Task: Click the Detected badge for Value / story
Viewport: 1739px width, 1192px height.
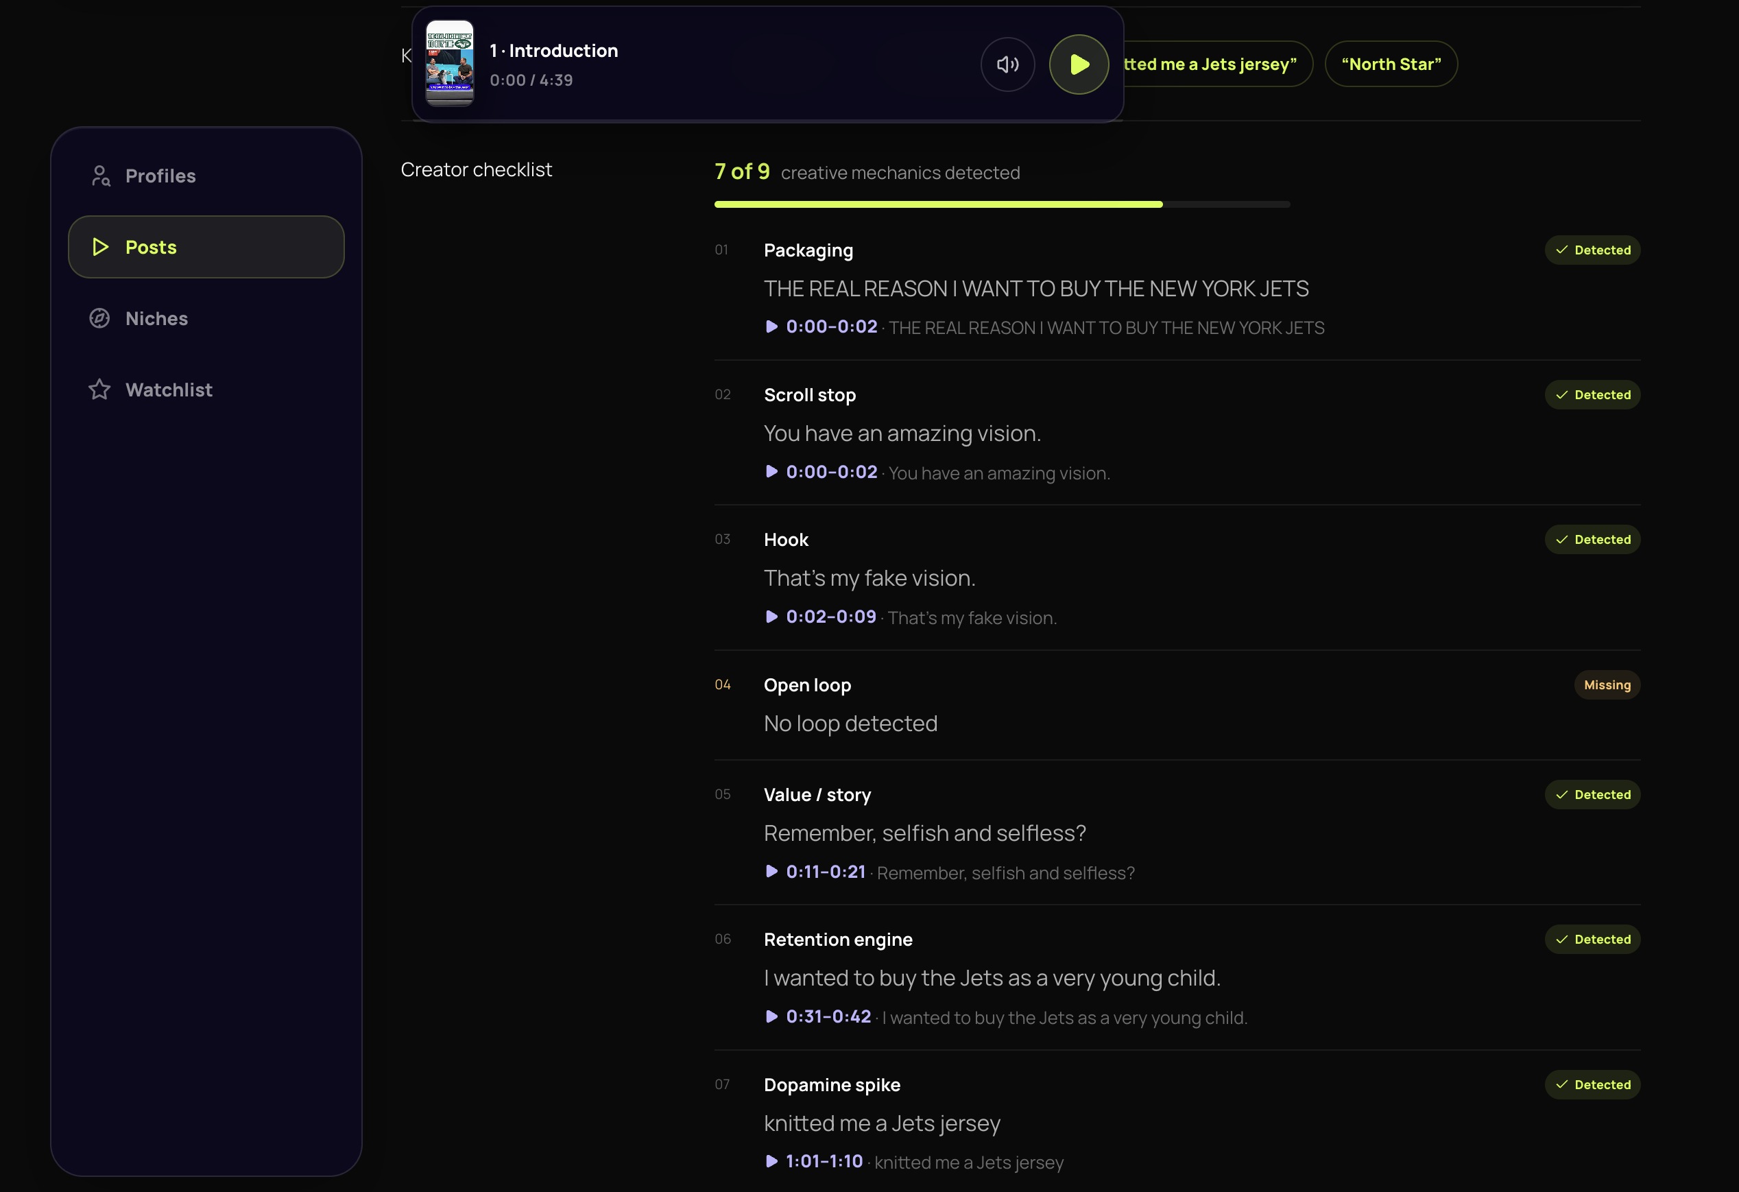Action: (x=1592, y=795)
